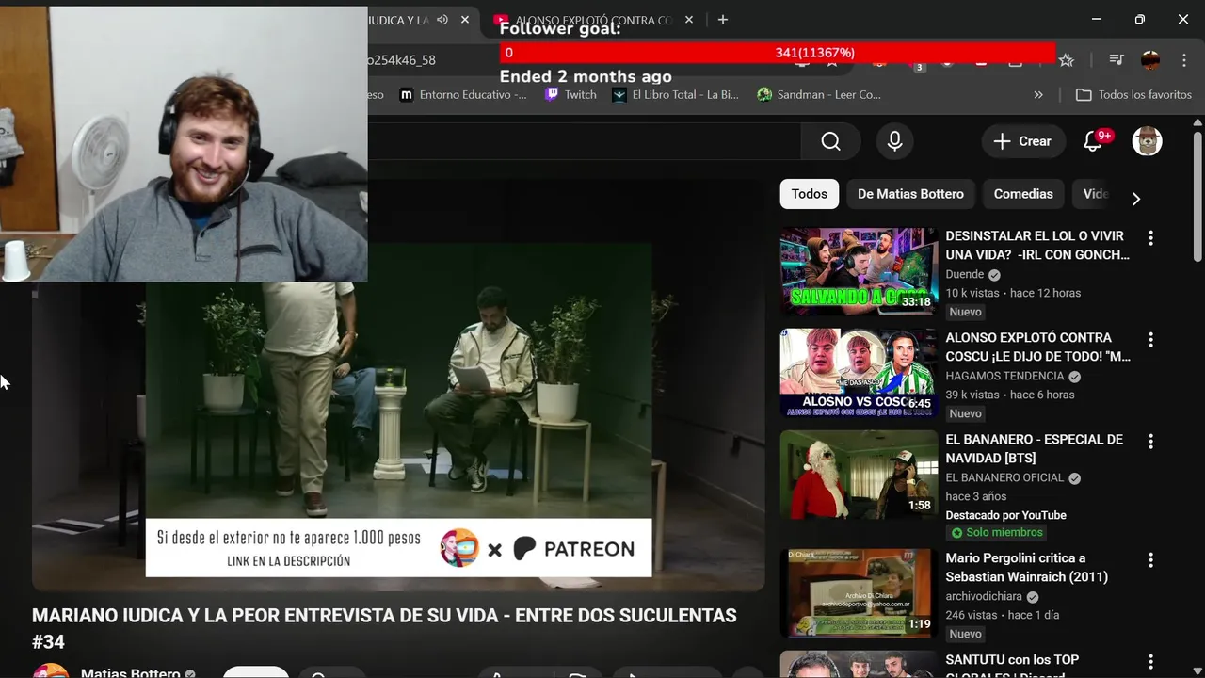1205x678 pixels.
Task: Open title ALONSO EXPLOTÓ CONTRA COSCU
Action: 1037,347
